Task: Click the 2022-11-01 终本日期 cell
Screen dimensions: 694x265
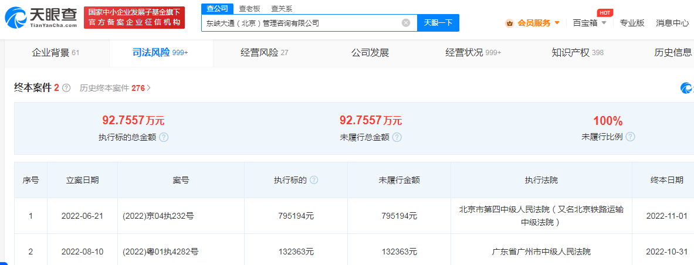Action: click(666, 216)
